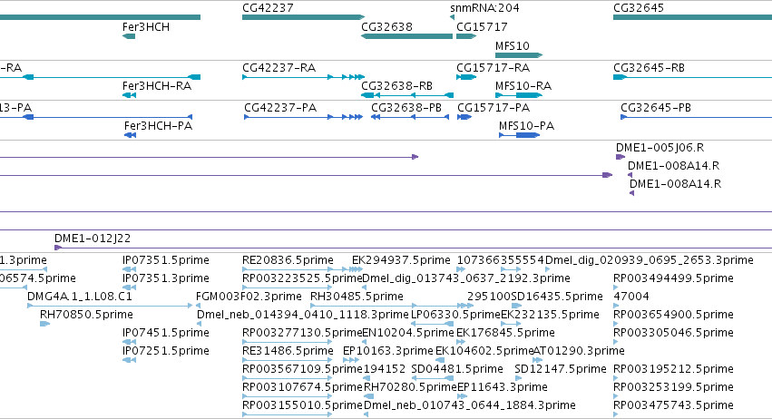The height and width of the screenshot is (419, 772).
Task: Open the CG42237-RA transcript
Action: pos(303,77)
